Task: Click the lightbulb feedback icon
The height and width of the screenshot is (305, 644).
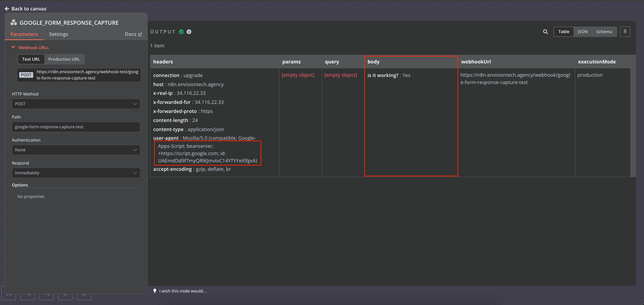Action: pos(155,291)
